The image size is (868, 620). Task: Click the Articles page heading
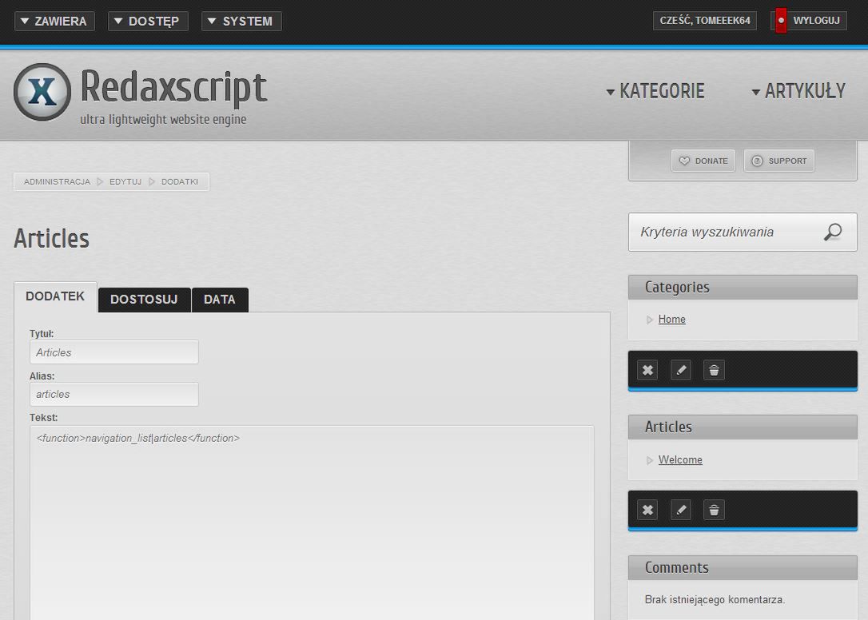click(x=51, y=239)
